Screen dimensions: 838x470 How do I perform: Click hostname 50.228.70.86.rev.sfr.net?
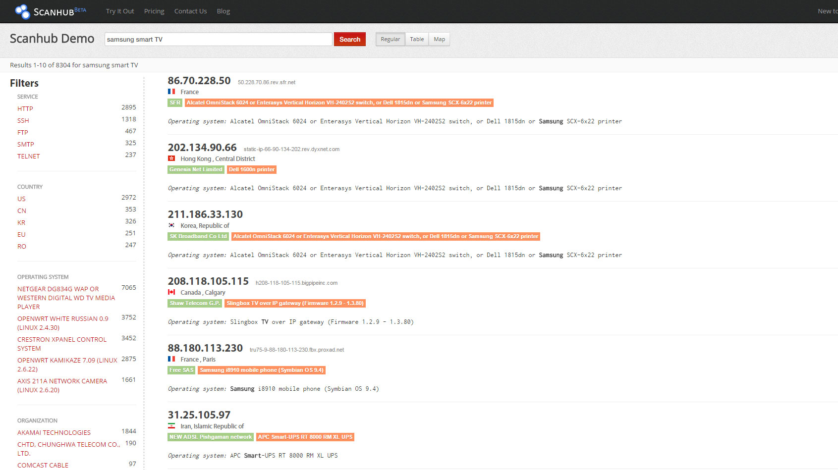[x=267, y=82]
